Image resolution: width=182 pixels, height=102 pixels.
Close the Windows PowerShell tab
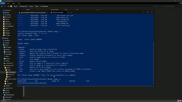point(65,12)
